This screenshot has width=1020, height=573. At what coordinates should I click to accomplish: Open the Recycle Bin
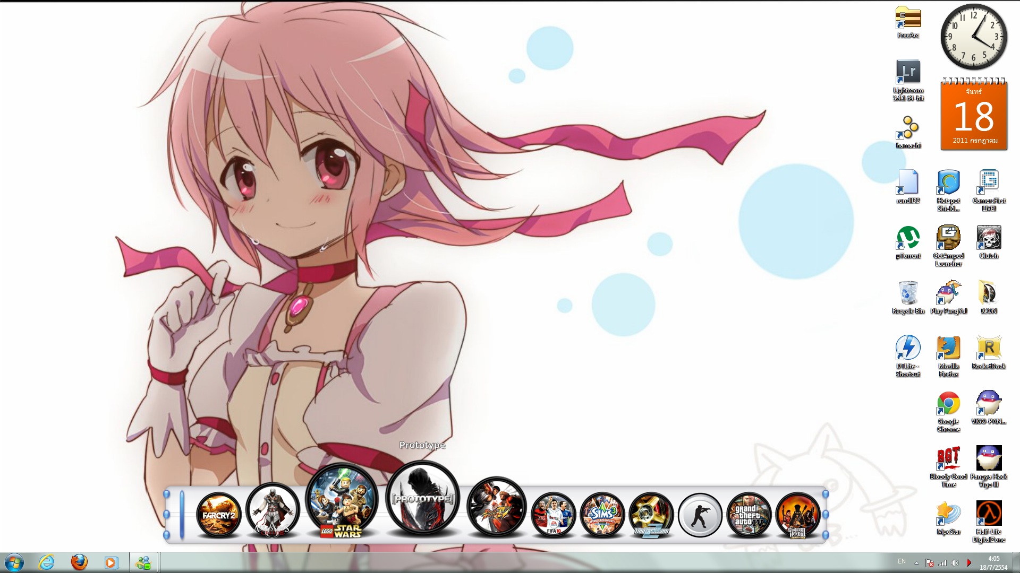908,293
